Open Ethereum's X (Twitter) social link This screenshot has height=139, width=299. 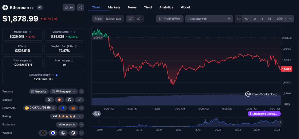(x=49, y=100)
